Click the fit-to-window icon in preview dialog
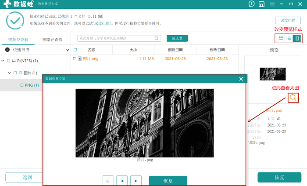The image size is (307, 186). (x=108, y=181)
